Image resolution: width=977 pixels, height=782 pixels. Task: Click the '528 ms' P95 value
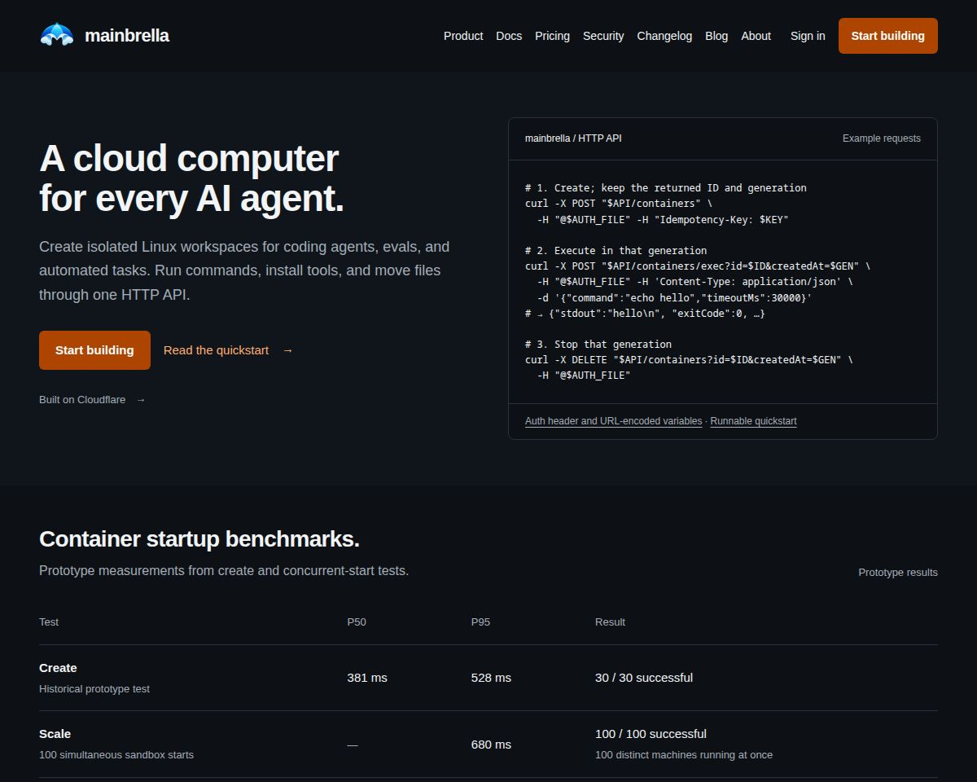pos(491,678)
